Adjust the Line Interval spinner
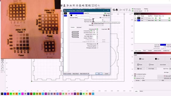The image size is (171, 96). click(97, 33)
